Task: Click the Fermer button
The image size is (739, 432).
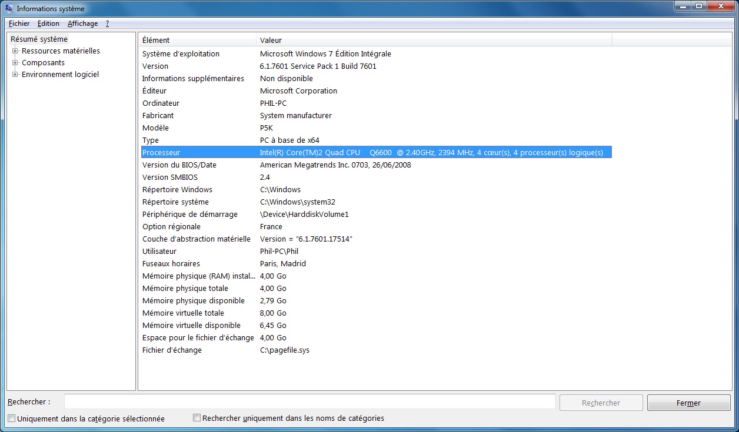Action: pos(688,403)
